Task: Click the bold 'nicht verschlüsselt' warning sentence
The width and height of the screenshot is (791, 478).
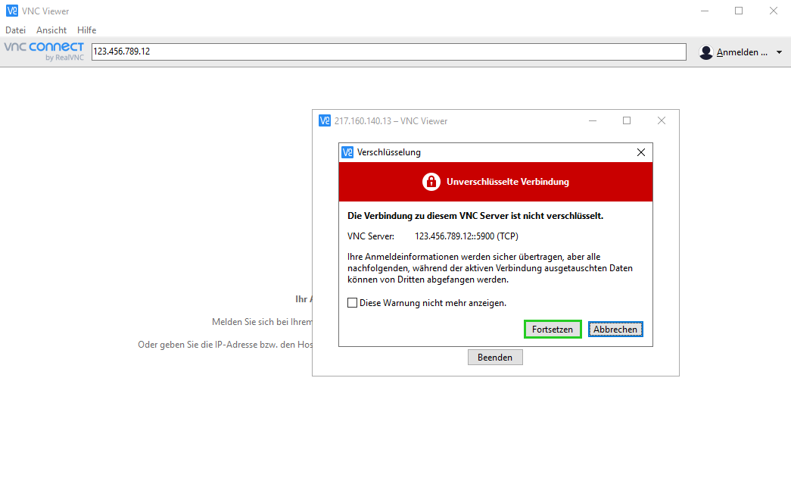Action: click(475, 216)
